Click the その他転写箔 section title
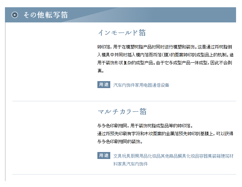This screenshot has height=187, width=242. tap(46, 15)
